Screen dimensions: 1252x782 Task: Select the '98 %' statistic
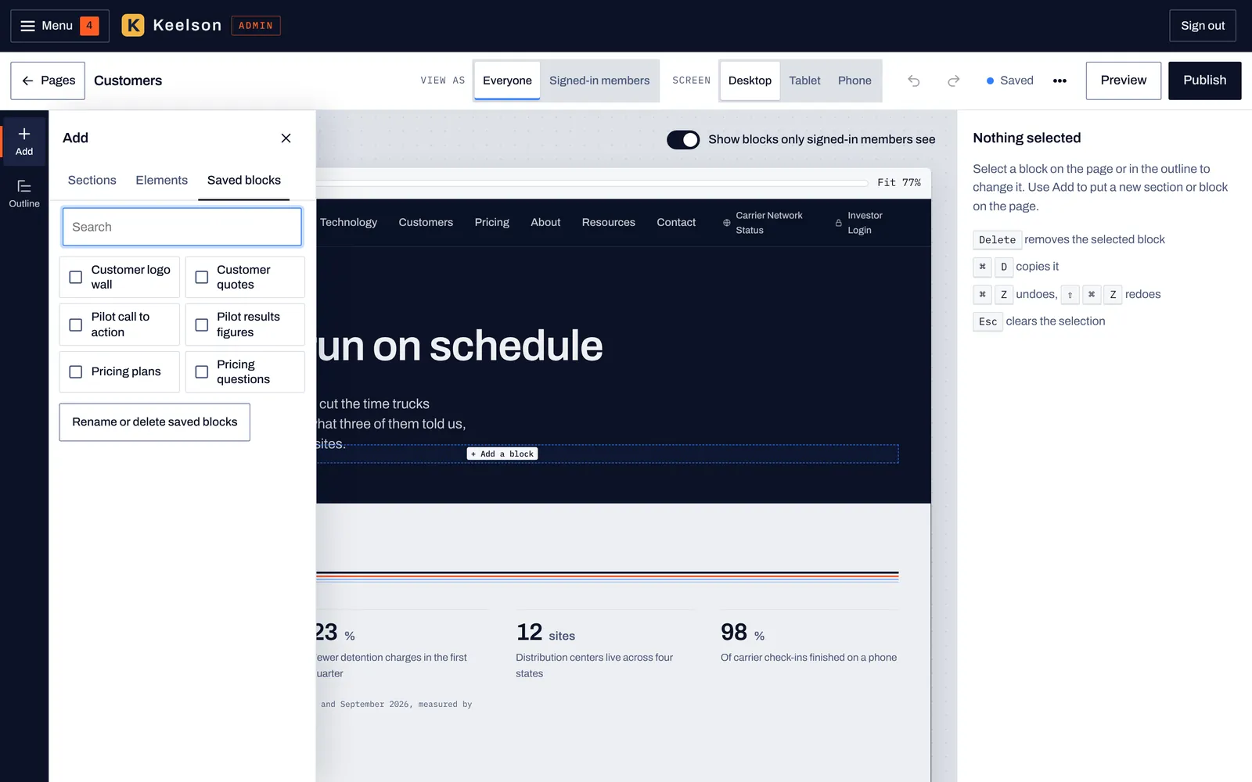[743, 633]
